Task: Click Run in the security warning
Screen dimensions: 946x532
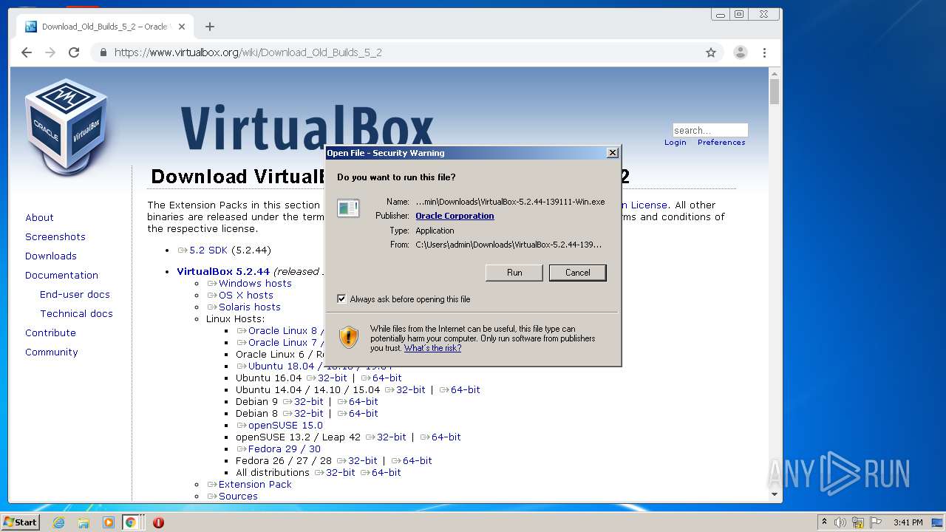Action: [514, 273]
